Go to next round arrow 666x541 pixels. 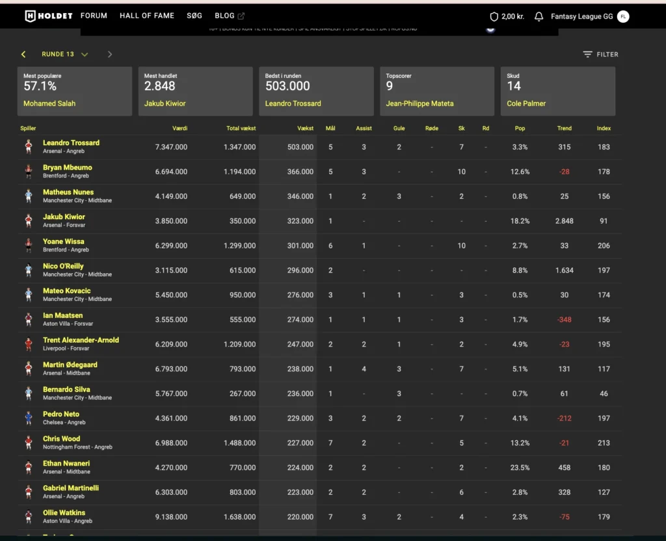[x=109, y=55]
